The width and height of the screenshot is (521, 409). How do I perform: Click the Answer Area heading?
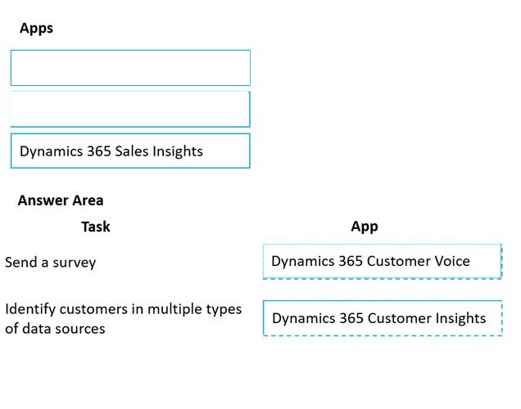click(61, 200)
